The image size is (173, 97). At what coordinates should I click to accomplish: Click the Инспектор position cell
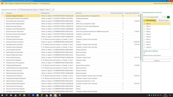[93, 37]
